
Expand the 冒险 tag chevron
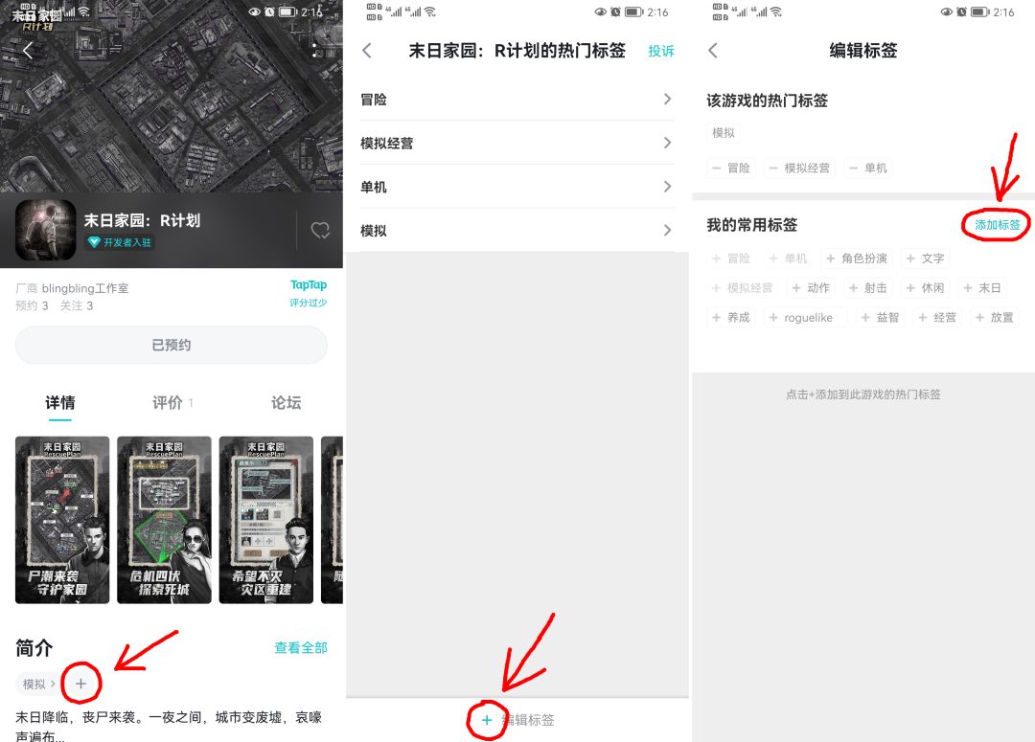pos(670,99)
